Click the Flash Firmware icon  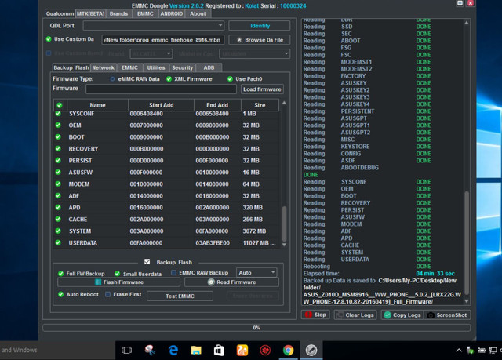(x=98, y=282)
